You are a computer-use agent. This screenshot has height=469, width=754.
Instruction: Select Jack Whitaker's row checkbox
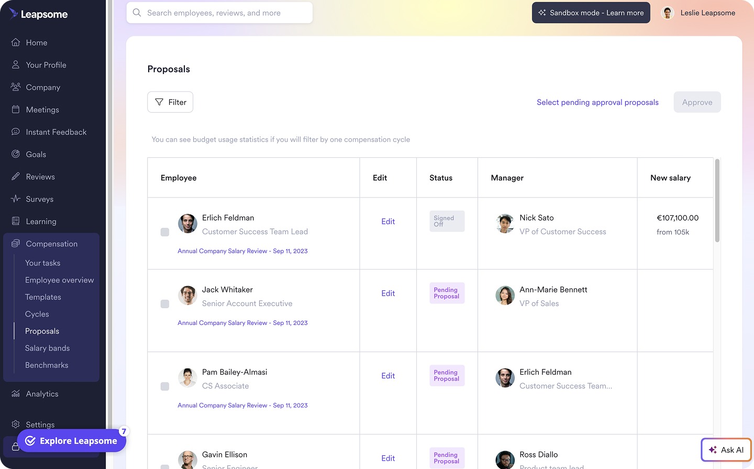pyautogui.click(x=165, y=303)
